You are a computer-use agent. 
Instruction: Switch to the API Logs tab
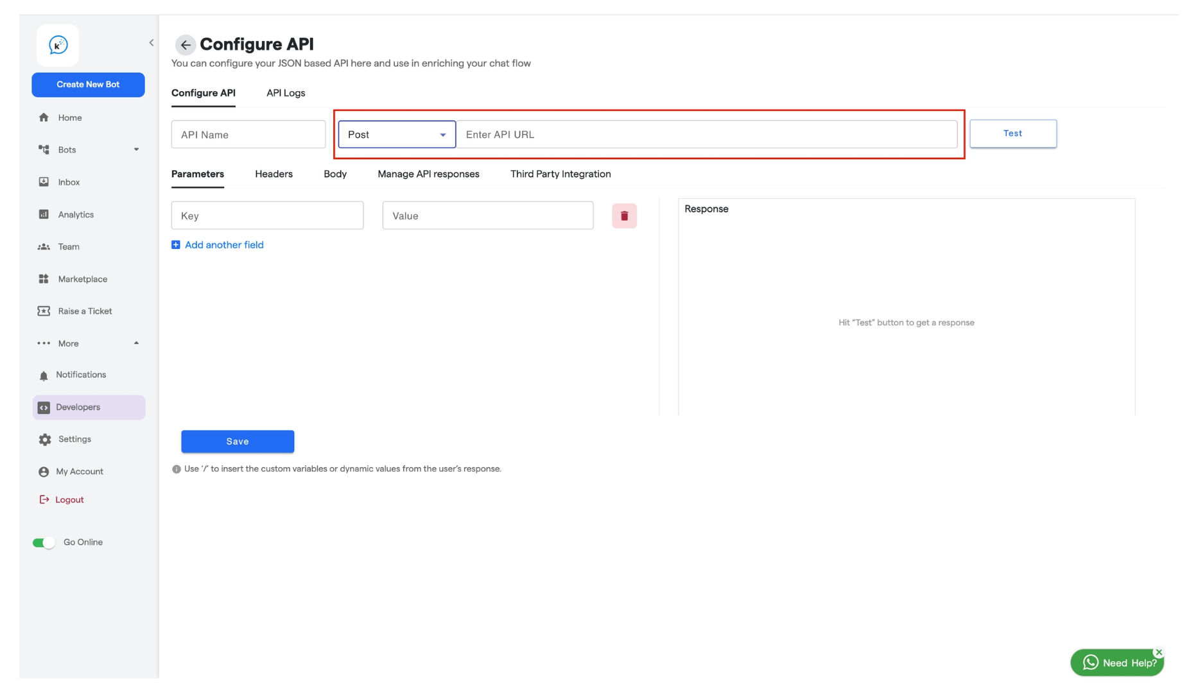tap(286, 93)
